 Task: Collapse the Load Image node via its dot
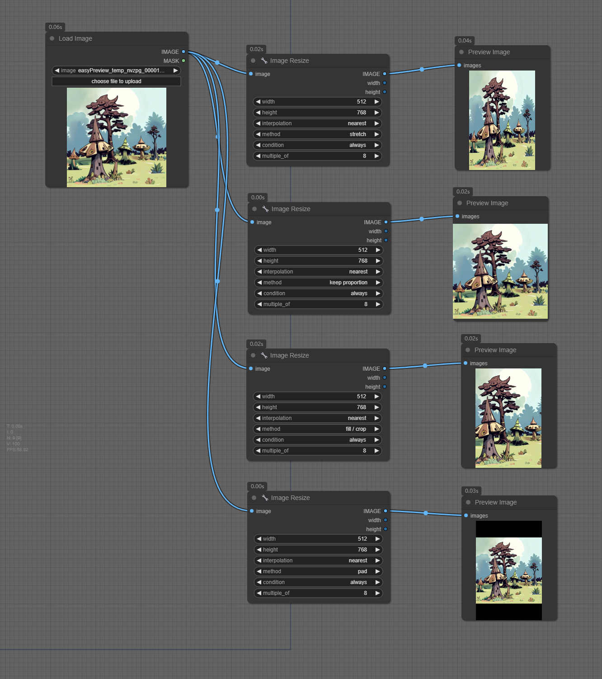pos(52,39)
